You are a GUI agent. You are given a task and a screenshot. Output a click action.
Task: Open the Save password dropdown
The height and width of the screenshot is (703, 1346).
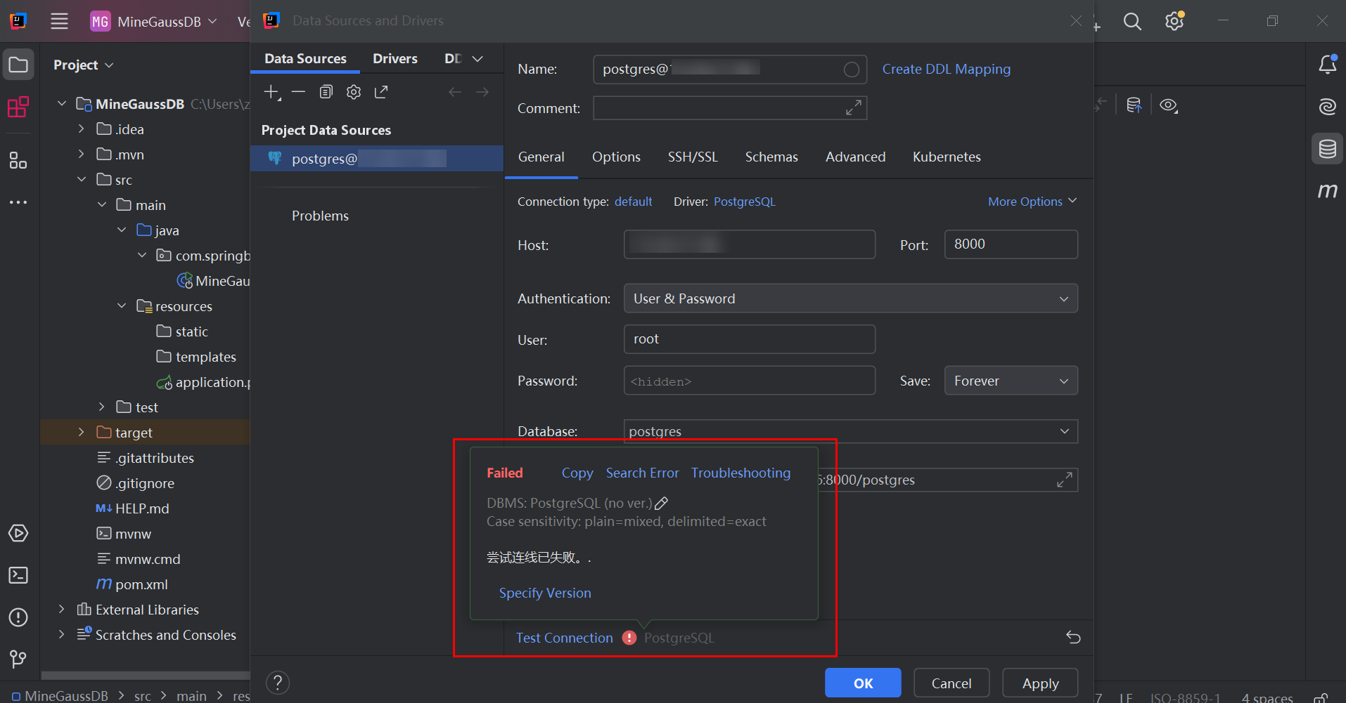tap(1011, 381)
